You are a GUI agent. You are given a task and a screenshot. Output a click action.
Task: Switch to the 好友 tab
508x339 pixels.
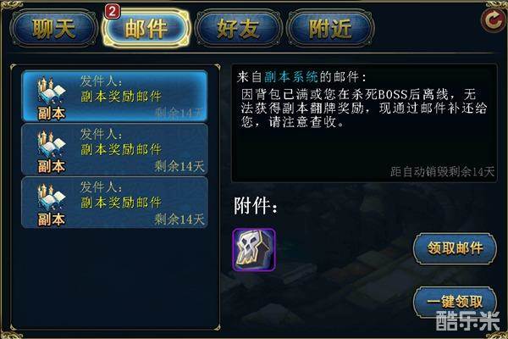(239, 29)
